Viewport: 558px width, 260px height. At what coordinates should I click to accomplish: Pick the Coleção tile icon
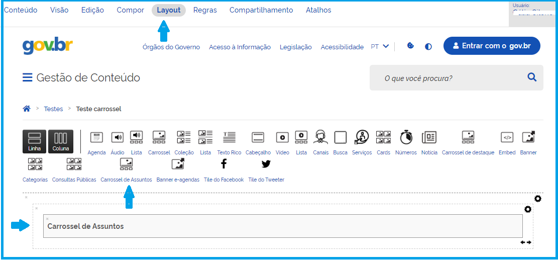coord(184,137)
